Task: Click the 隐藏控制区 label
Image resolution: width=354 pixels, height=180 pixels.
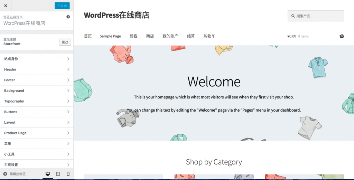Action: tap(18, 174)
